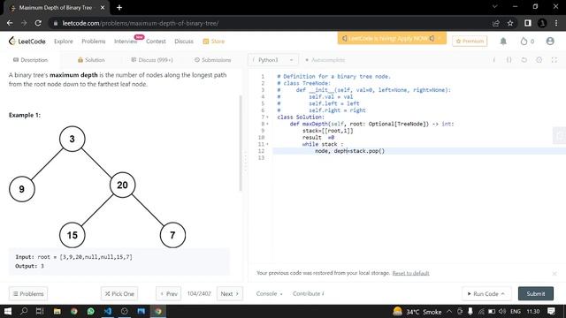The image size is (566, 318).
Task: Open Problems in the top navigation
Action: pyautogui.click(x=94, y=42)
